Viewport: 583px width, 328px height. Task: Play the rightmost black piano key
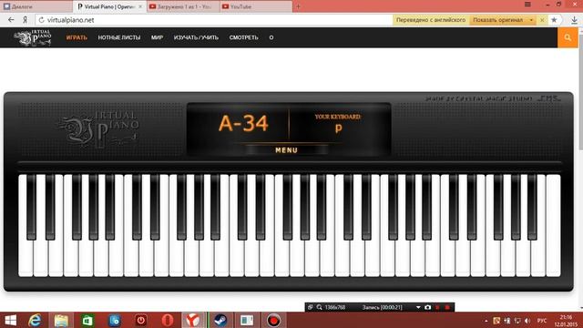pyautogui.click(x=532, y=207)
